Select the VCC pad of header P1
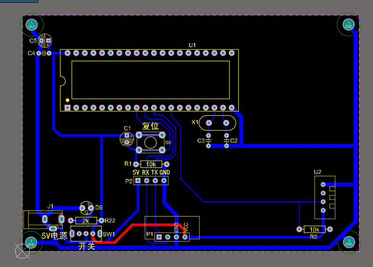This screenshot has height=267, width=373. click(x=185, y=237)
